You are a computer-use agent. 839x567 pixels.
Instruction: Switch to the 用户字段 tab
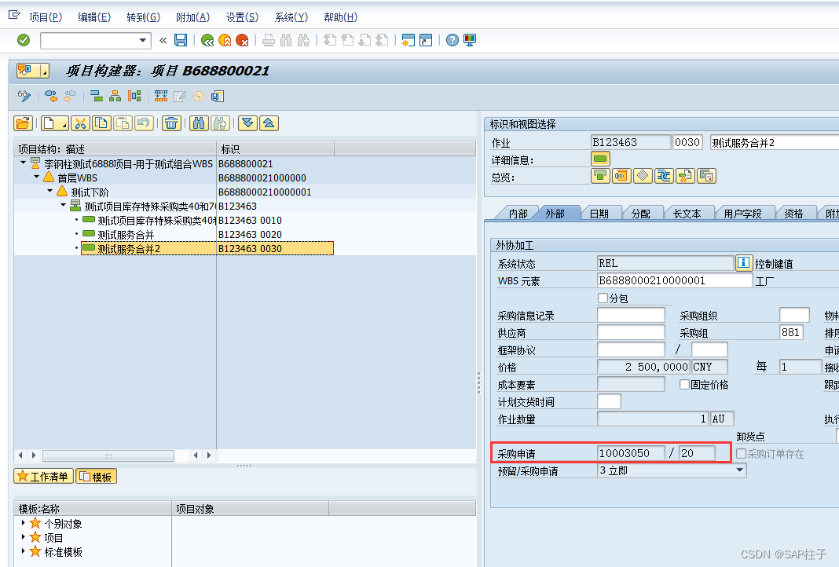(742, 214)
